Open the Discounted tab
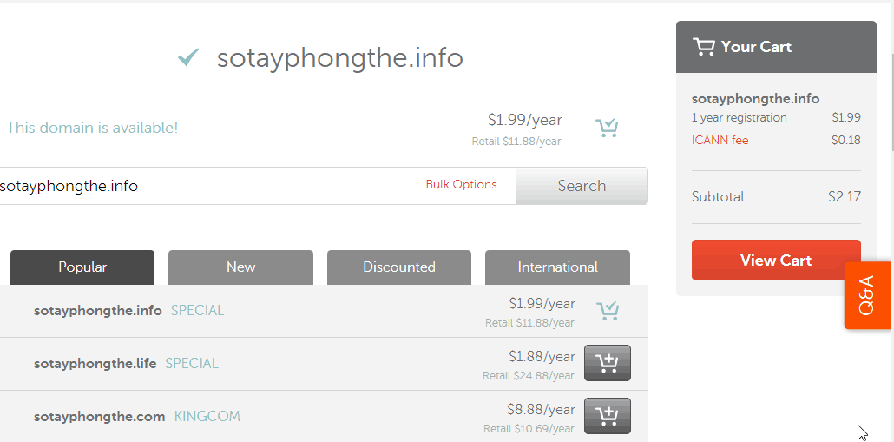This screenshot has height=442, width=894. 399,267
